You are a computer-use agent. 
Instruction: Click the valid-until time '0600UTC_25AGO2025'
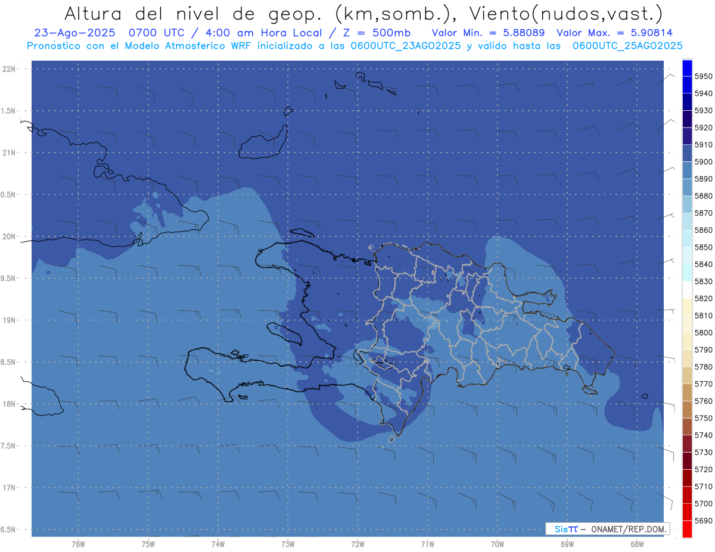click(x=627, y=46)
